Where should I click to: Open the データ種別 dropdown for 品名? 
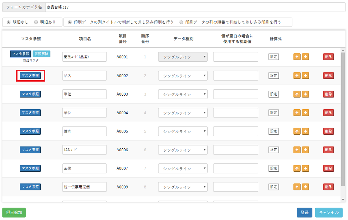tap(183, 76)
